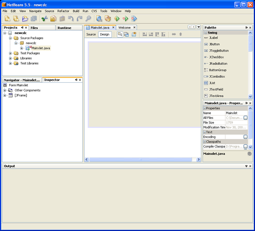This screenshot has height=231, width=255.
Task: Enable Selection Mode in form designer
Action: tap(120, 34)
